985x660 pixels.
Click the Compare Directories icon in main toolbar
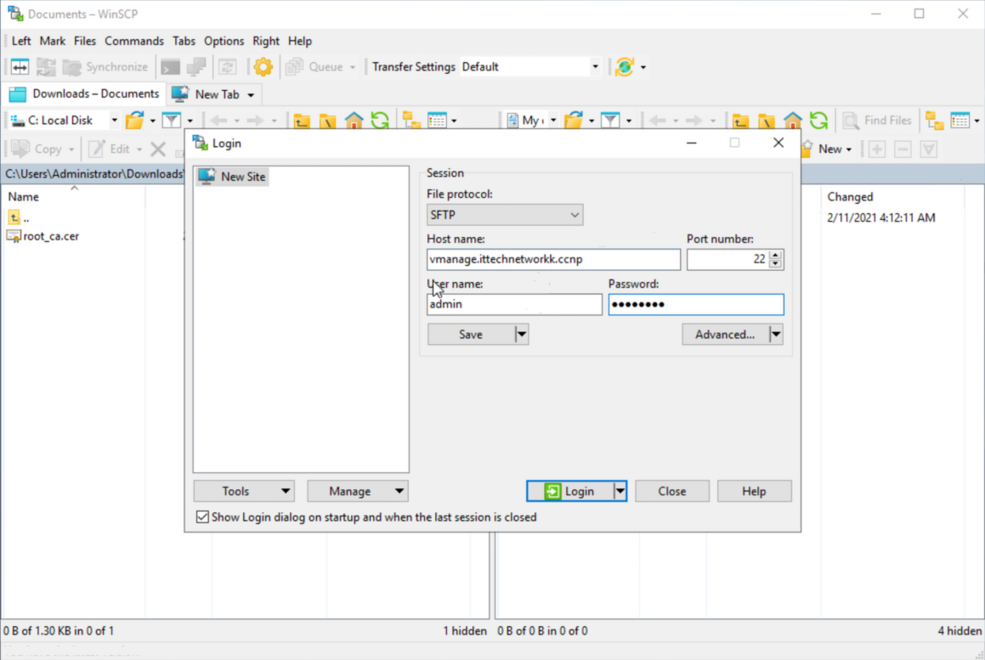click(20, 66)
